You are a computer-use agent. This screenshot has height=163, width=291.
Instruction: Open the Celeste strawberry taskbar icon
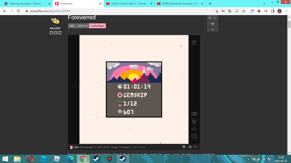[110, 159]
